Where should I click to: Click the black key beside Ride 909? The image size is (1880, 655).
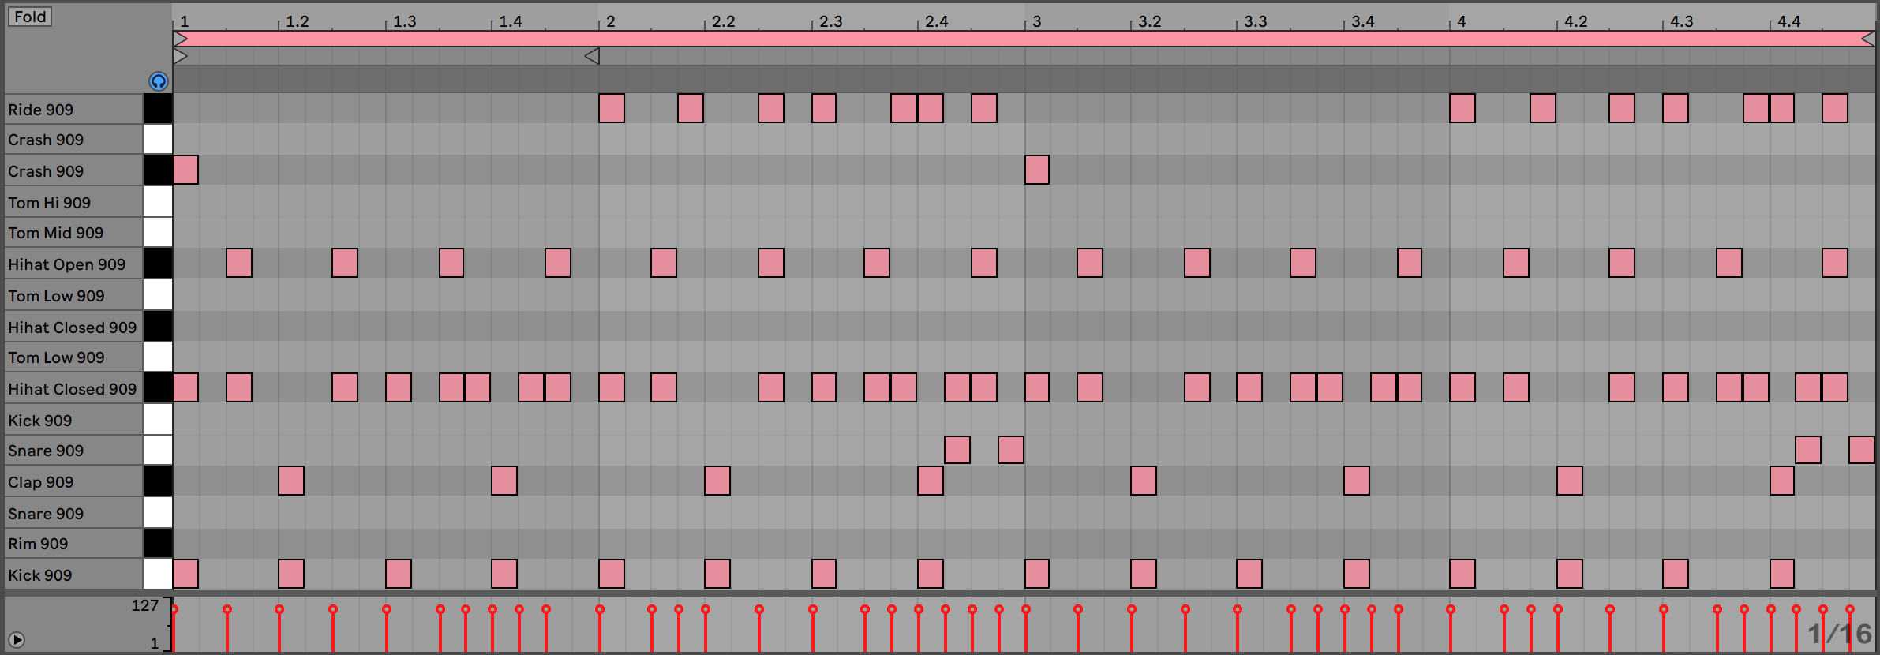(158, 109)
